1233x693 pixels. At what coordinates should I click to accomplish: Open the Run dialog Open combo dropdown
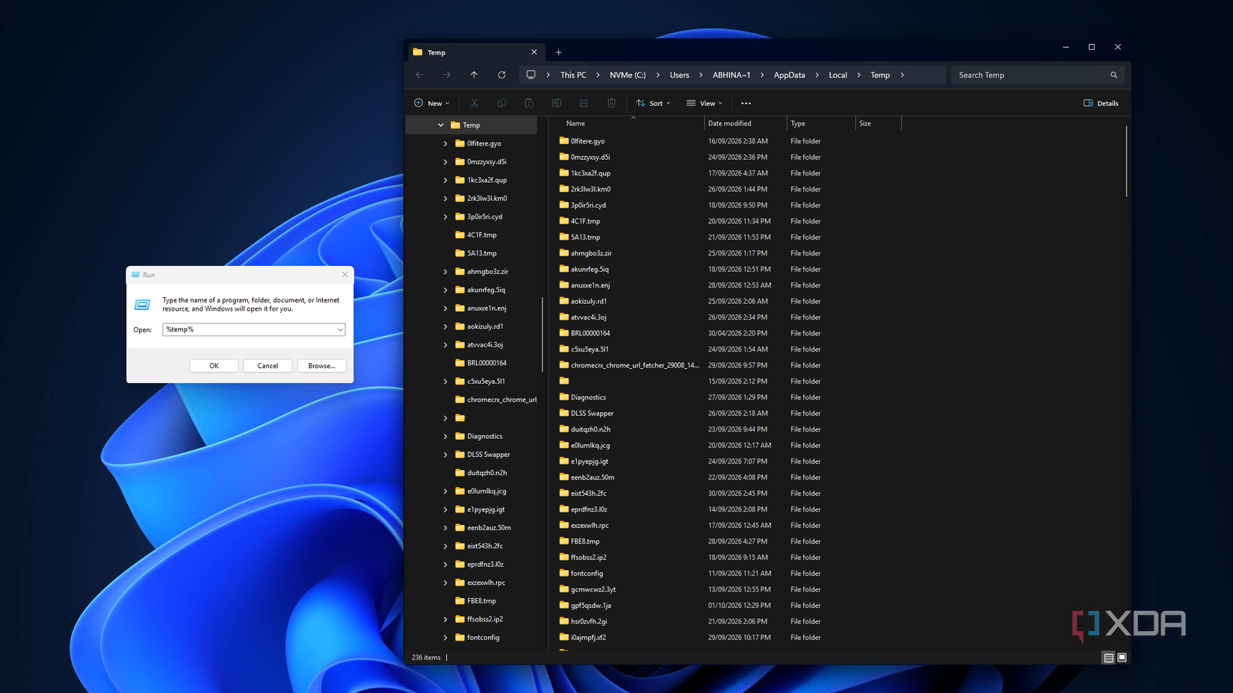coord(340,329)
